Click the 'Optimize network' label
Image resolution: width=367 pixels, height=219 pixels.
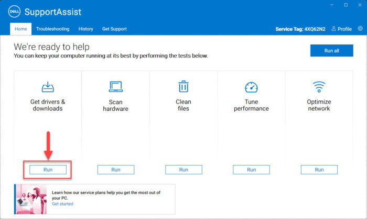point(319,105)
